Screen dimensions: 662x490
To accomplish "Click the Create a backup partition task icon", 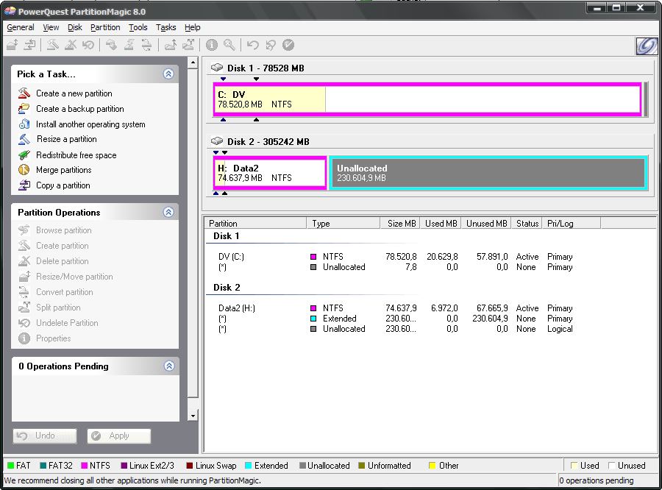I will 24,109.
